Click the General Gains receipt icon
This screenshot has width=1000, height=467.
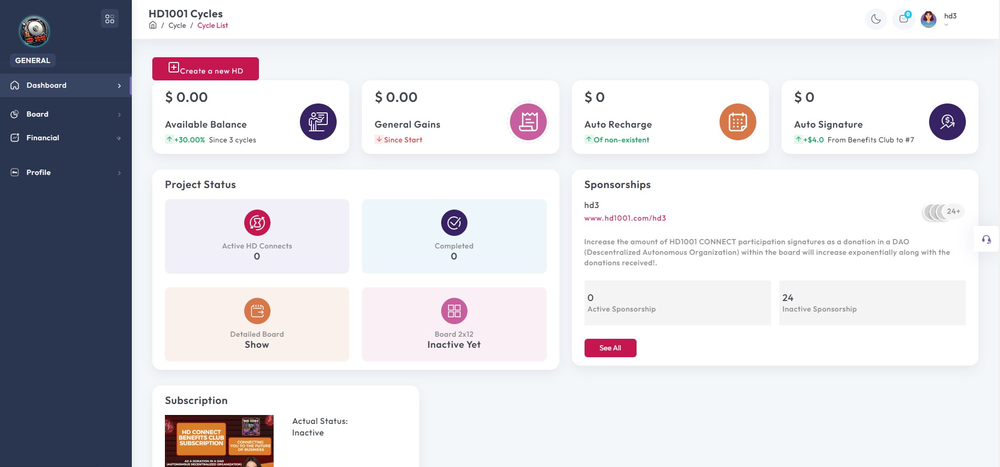528,122
